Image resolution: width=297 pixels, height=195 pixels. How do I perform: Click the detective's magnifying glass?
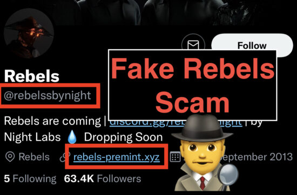click(x=227, y=176)
